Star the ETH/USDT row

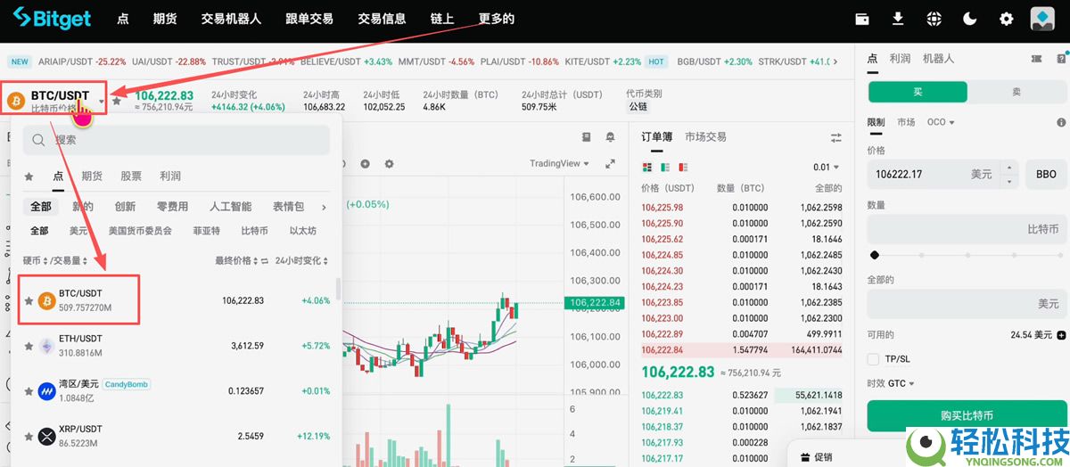click(x=29, y=346)
